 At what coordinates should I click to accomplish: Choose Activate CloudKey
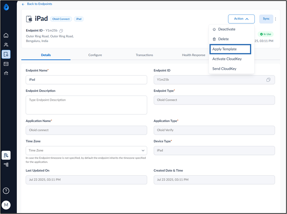pyautogui.click(x=231, y=59)
